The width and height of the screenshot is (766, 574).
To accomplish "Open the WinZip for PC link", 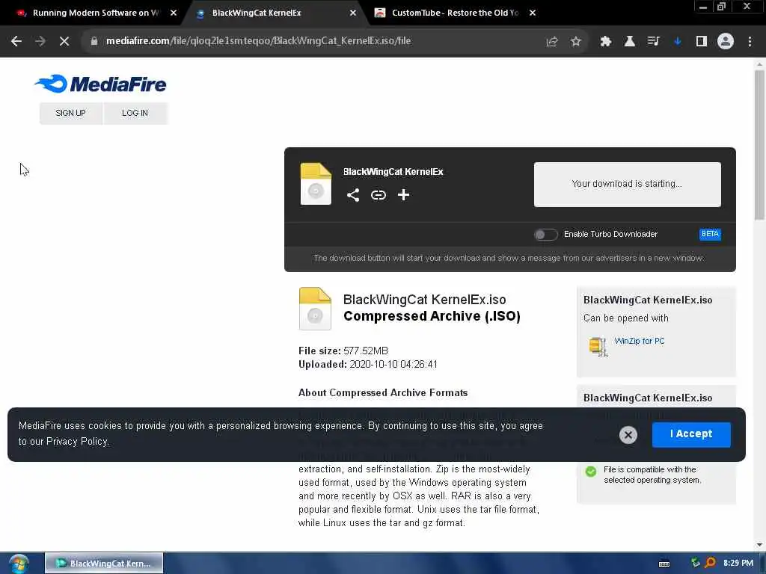I will (640, 341).
